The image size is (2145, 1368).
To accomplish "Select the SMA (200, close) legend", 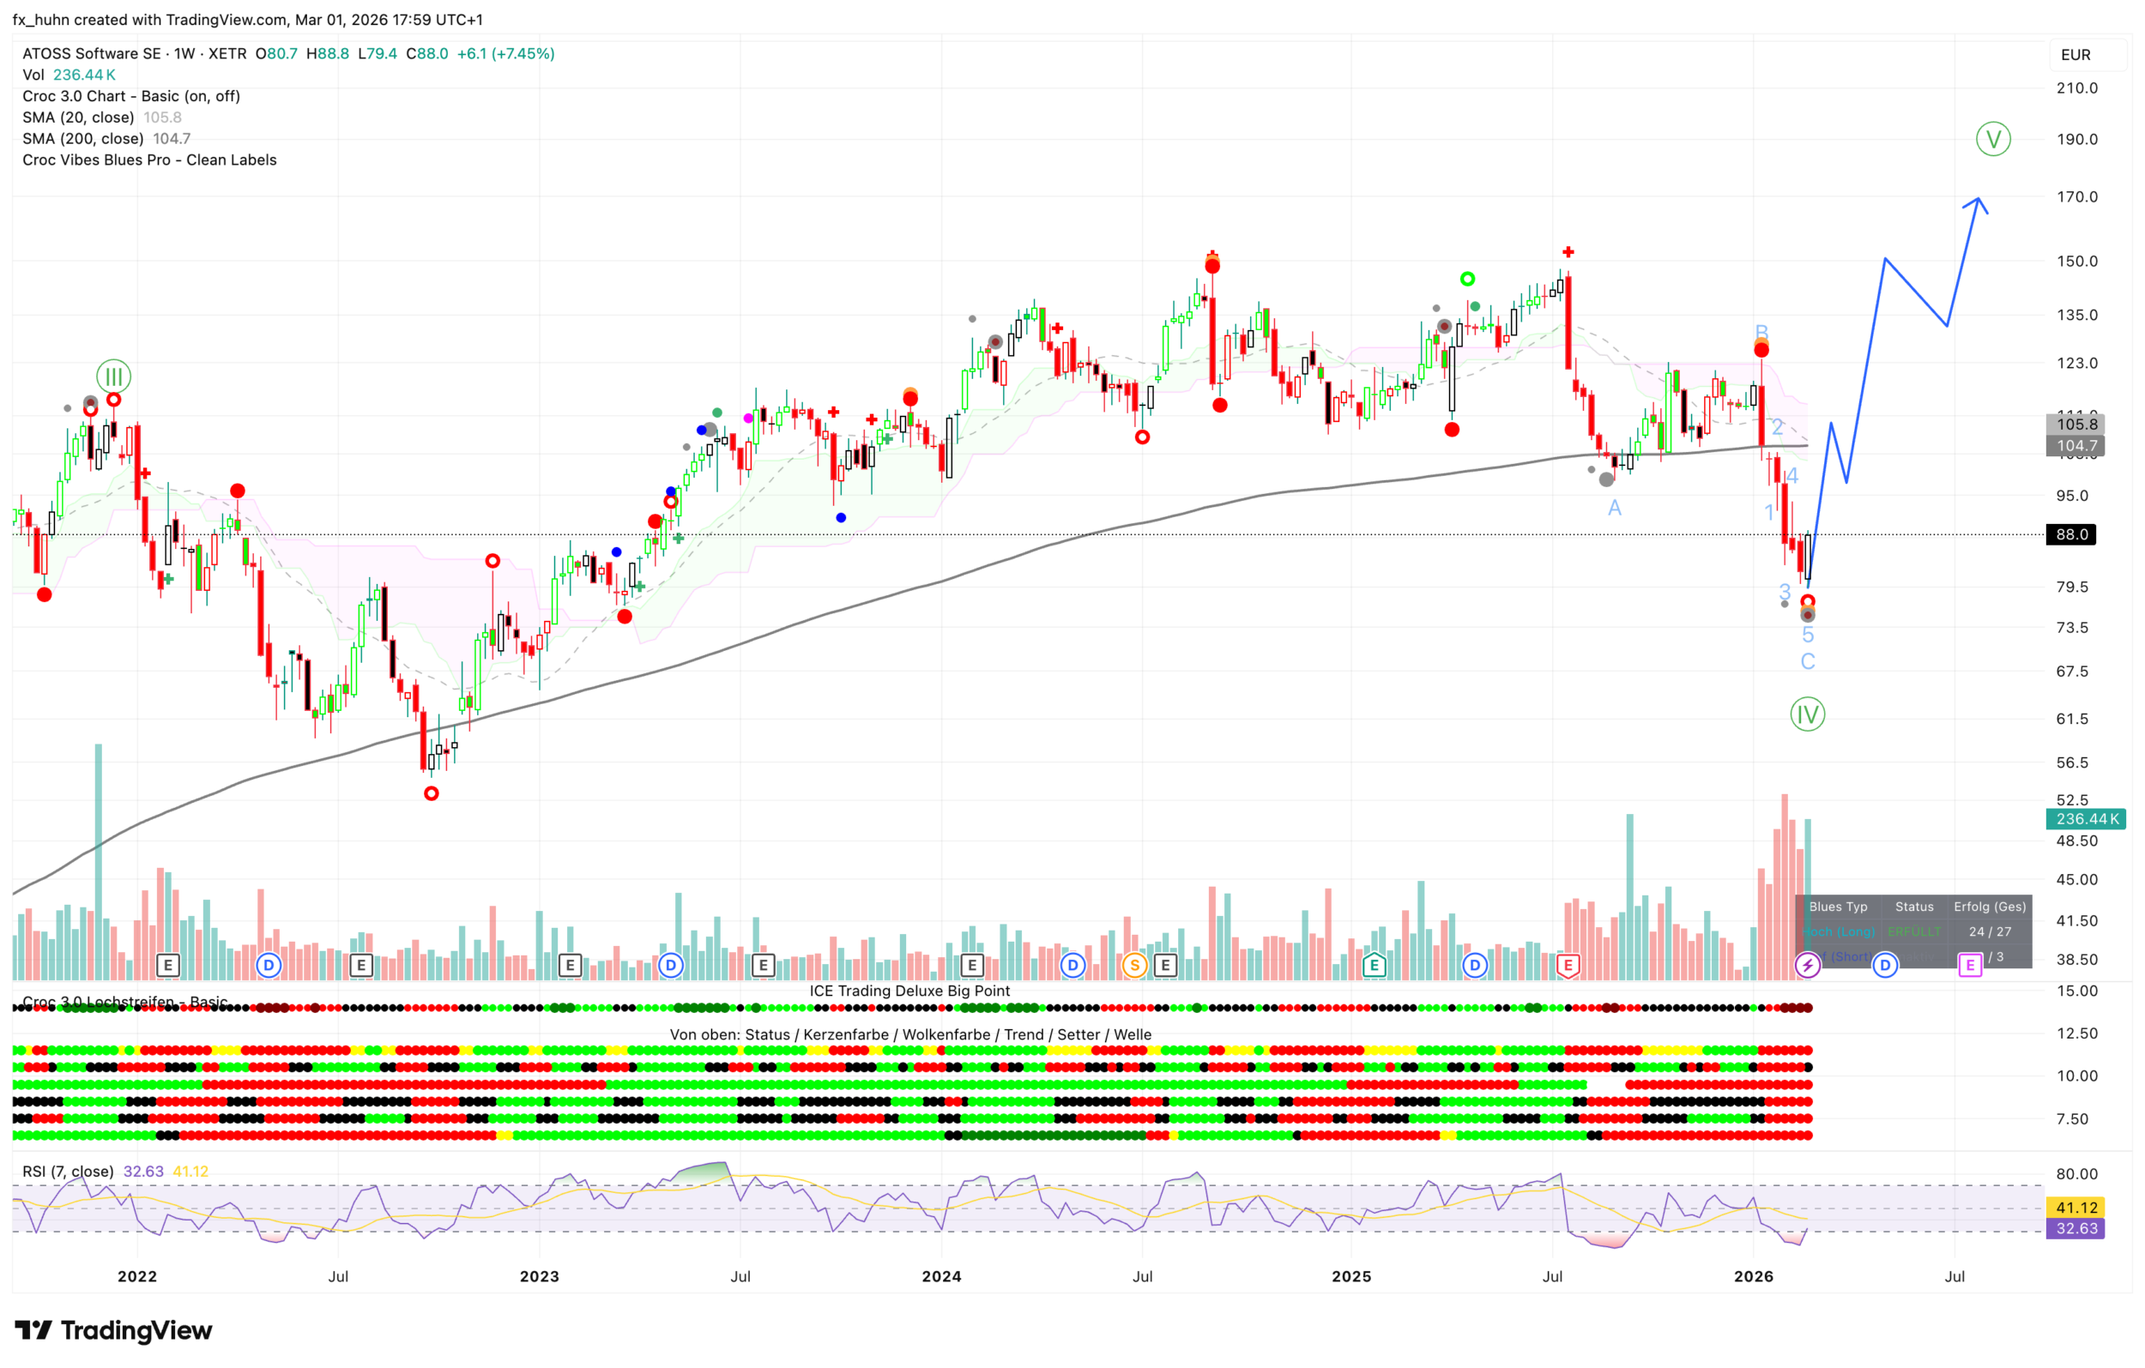I will [83, 139].
